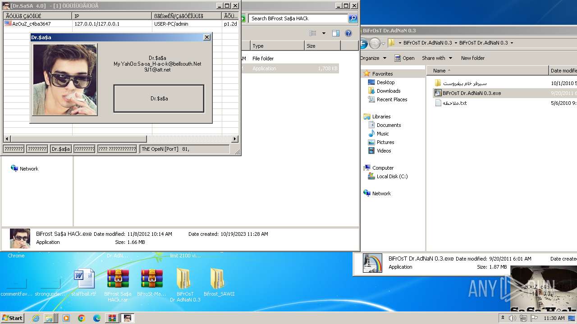Click the horizontal scrollbar right arrow in Dr.SaSA
Viewport: 577px width, 324px height.
(235, 139)
